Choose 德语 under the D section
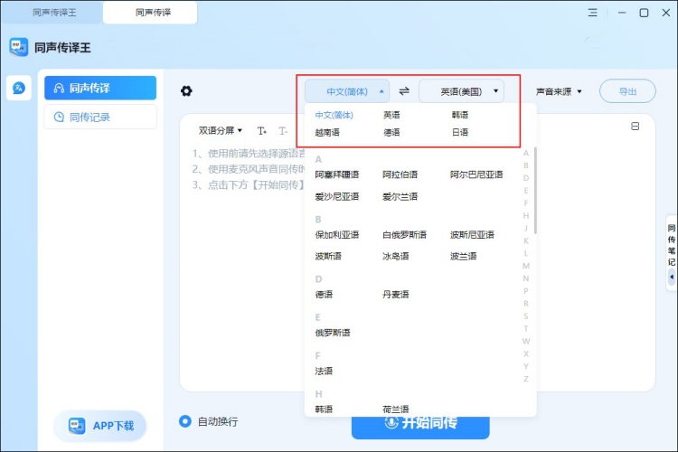This screenshot has width=678, height=452. (324, 295)
